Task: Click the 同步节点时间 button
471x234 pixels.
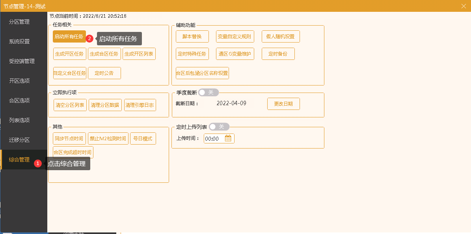Action: 69,139
